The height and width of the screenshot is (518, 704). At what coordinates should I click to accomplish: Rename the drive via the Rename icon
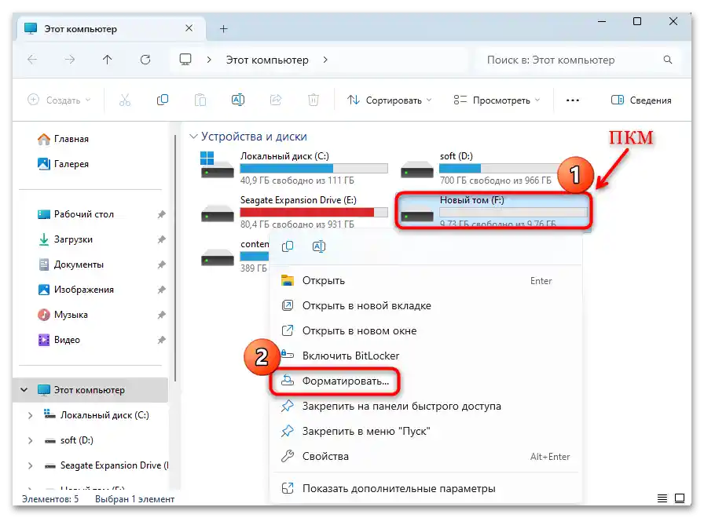(x=238, y=100)
